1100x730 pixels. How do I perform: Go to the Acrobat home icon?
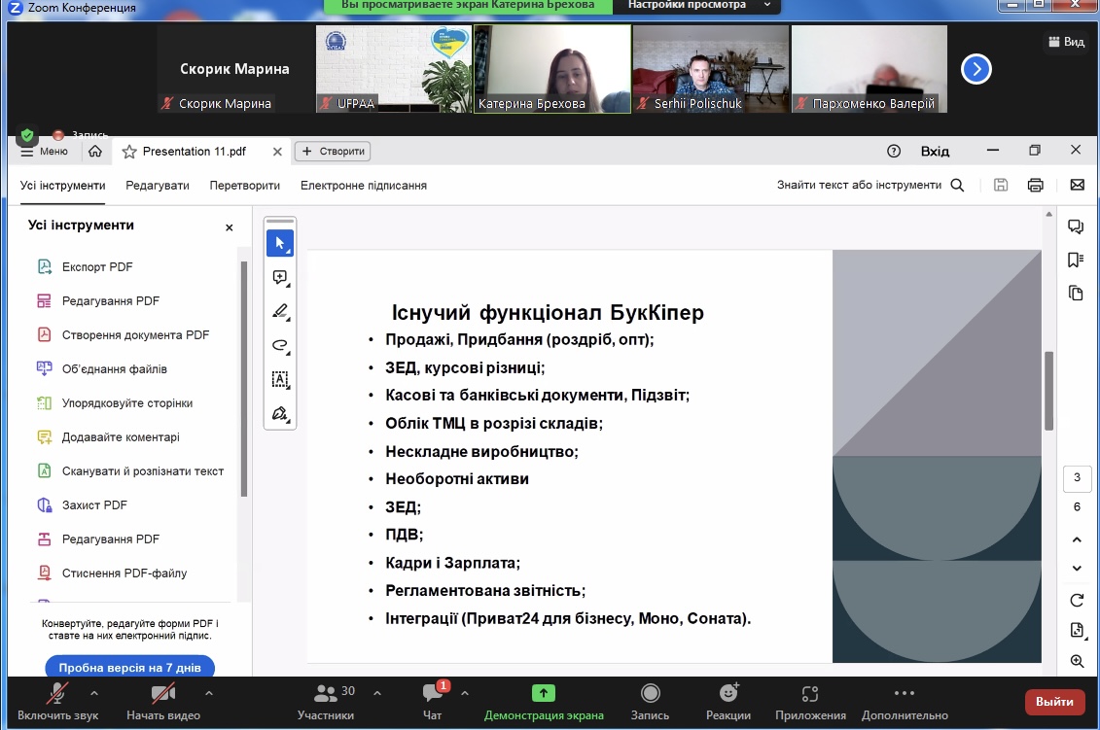click(95, 151)
